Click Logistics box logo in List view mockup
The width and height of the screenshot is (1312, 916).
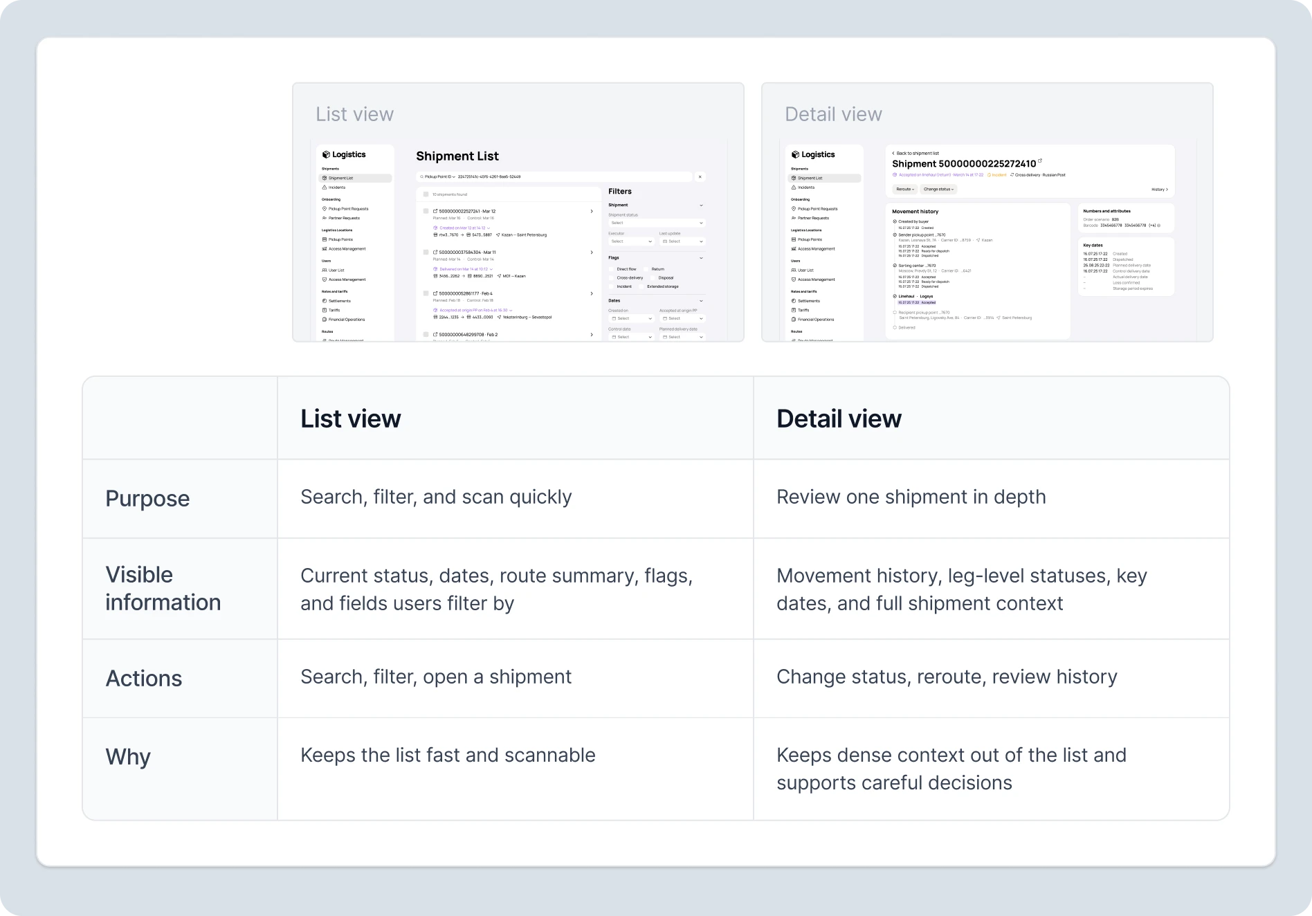pos(326,155)
